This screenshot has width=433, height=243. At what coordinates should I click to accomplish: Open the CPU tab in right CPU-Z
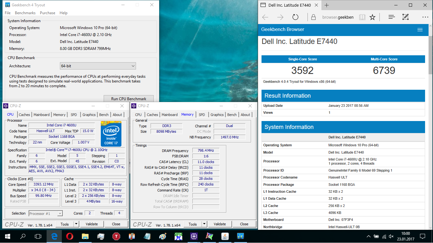click(138, 115)
